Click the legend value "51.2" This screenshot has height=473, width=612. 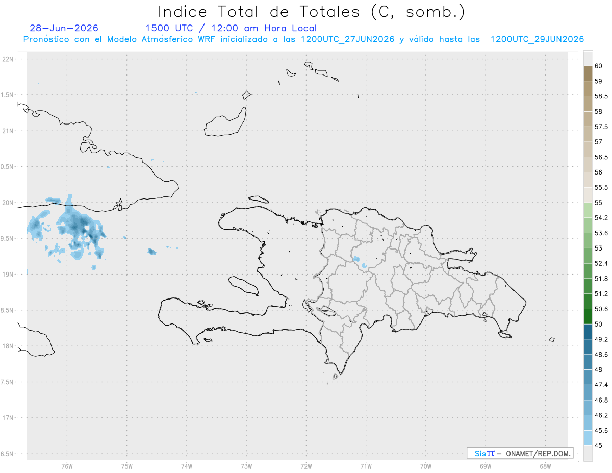[x=601, y=293]
